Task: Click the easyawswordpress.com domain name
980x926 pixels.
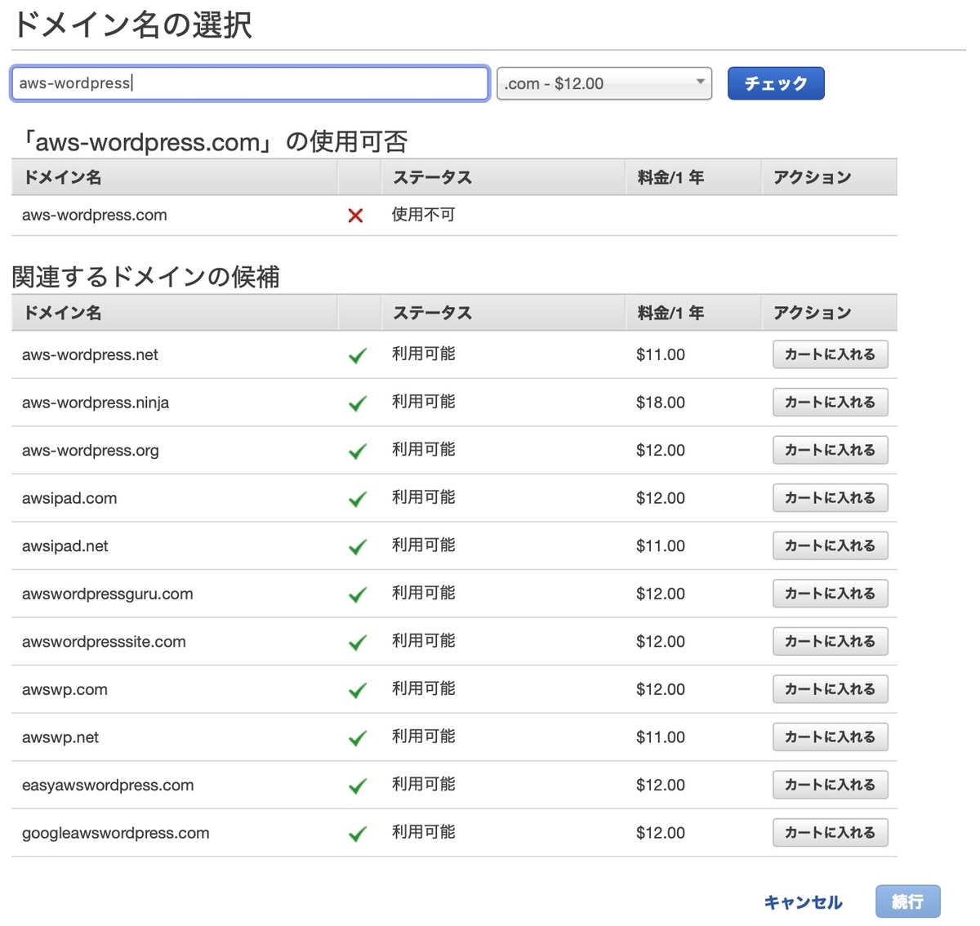Action: coord(108,785)
